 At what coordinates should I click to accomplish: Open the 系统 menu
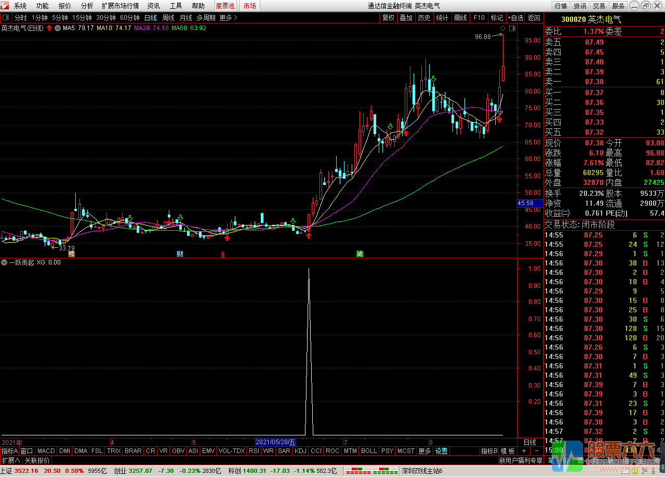20,6
